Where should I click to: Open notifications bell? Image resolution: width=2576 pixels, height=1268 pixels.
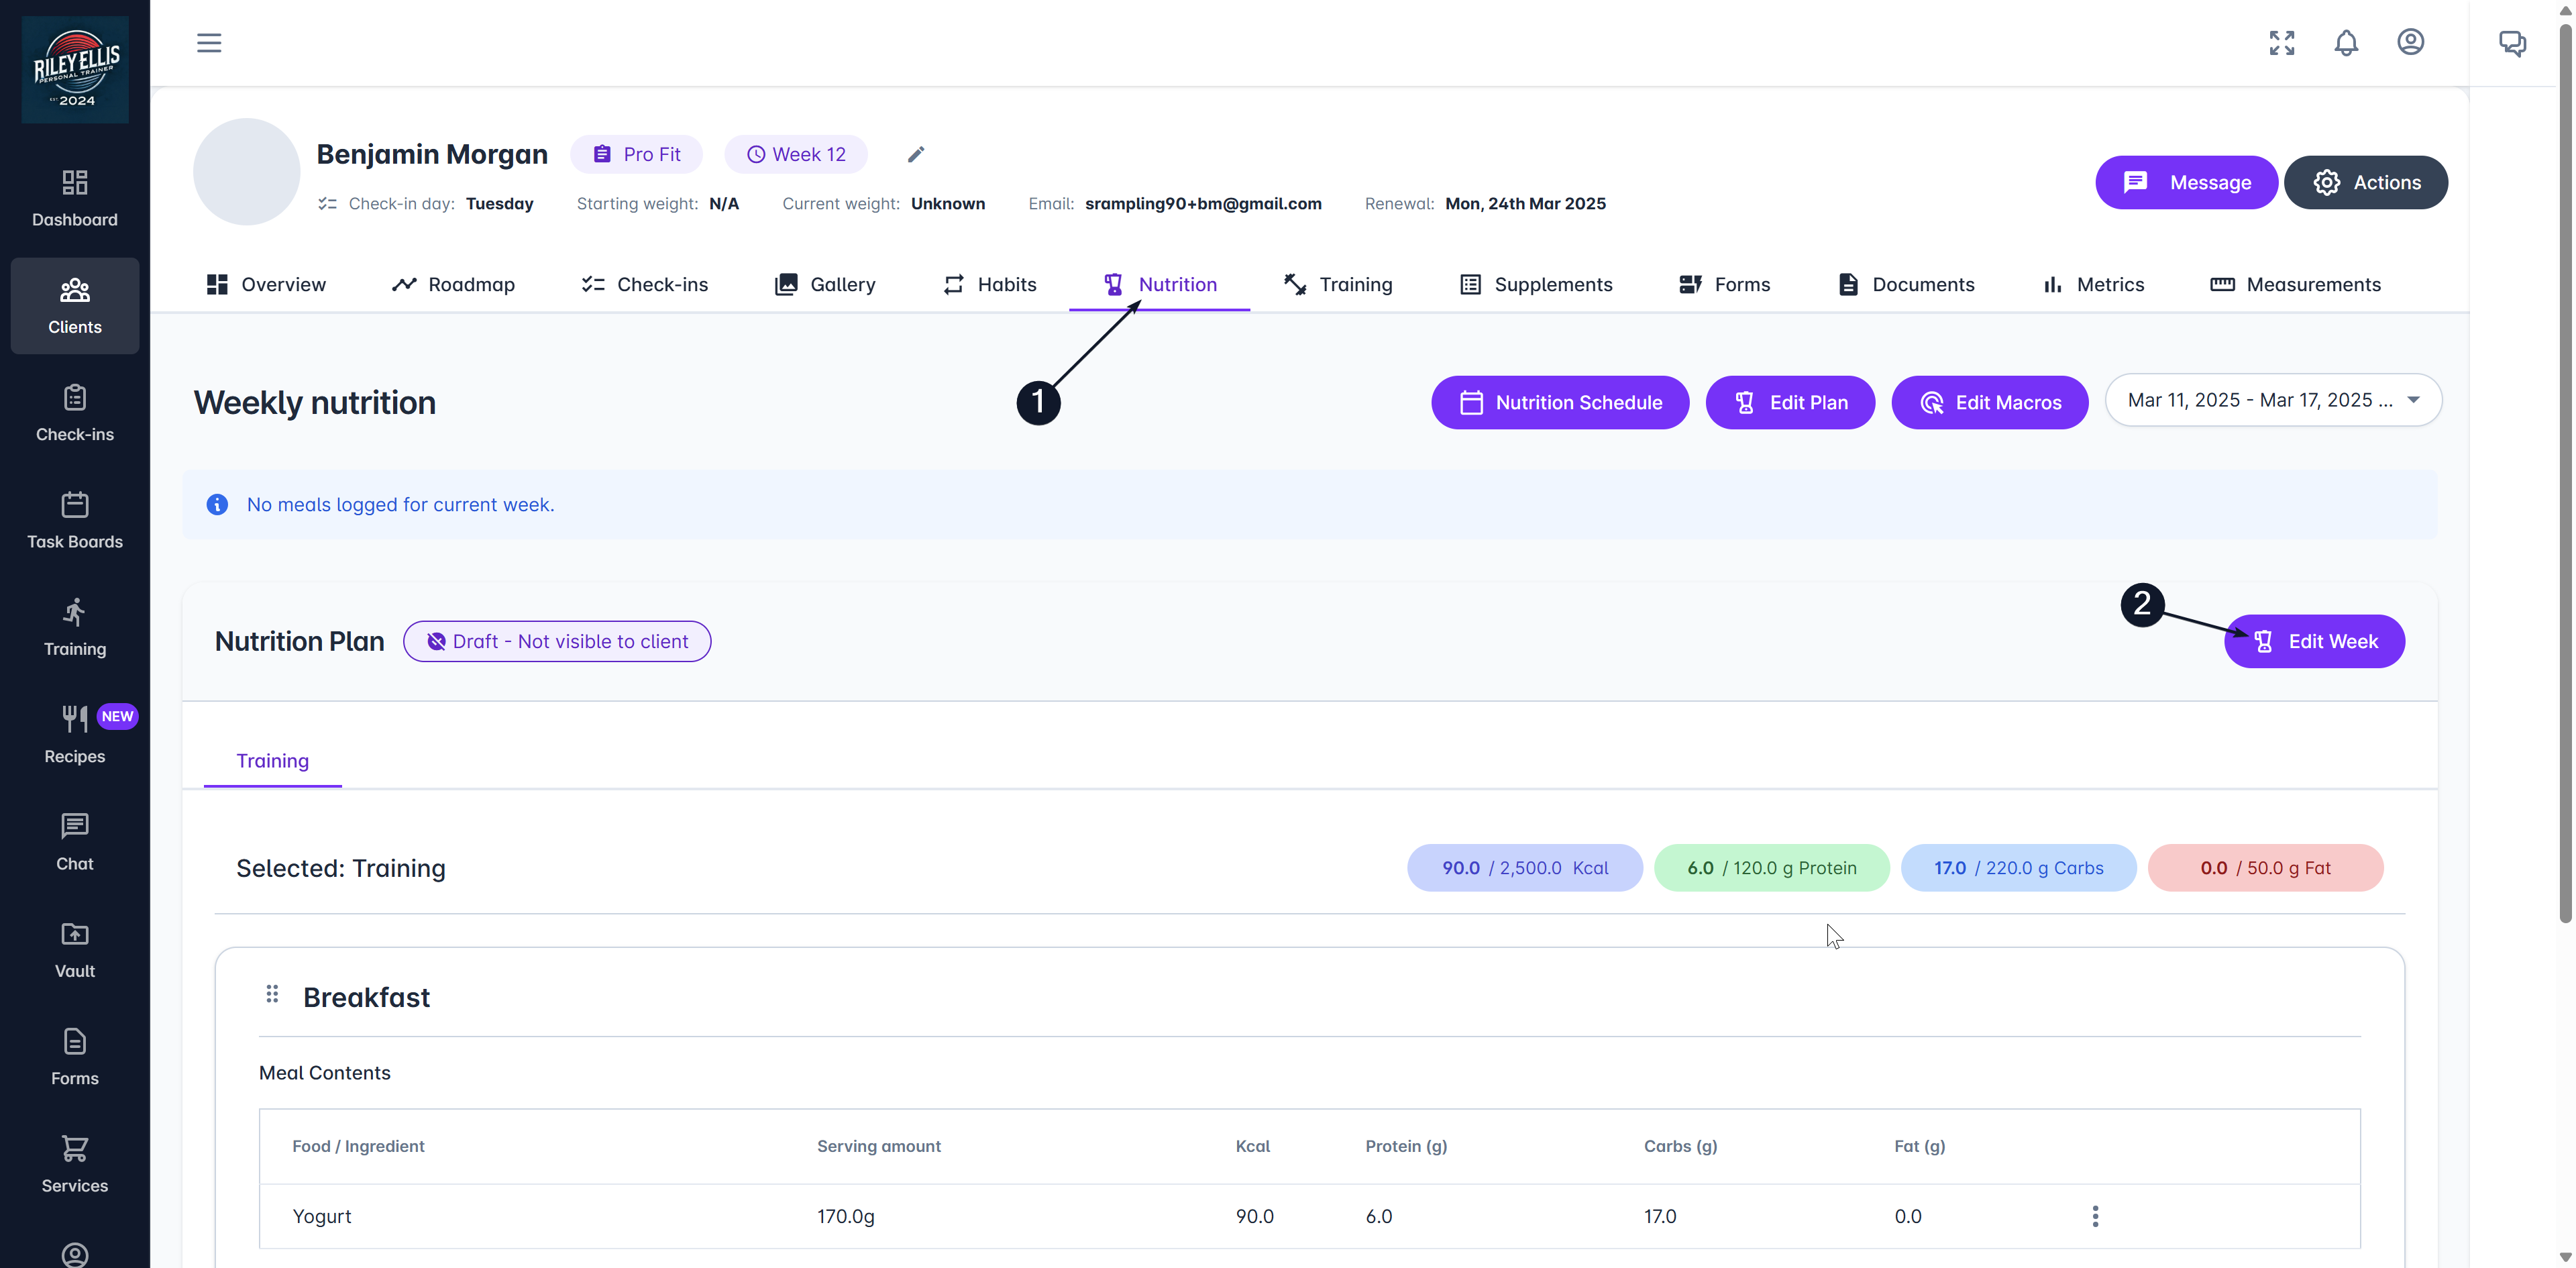coord(2346,43)
